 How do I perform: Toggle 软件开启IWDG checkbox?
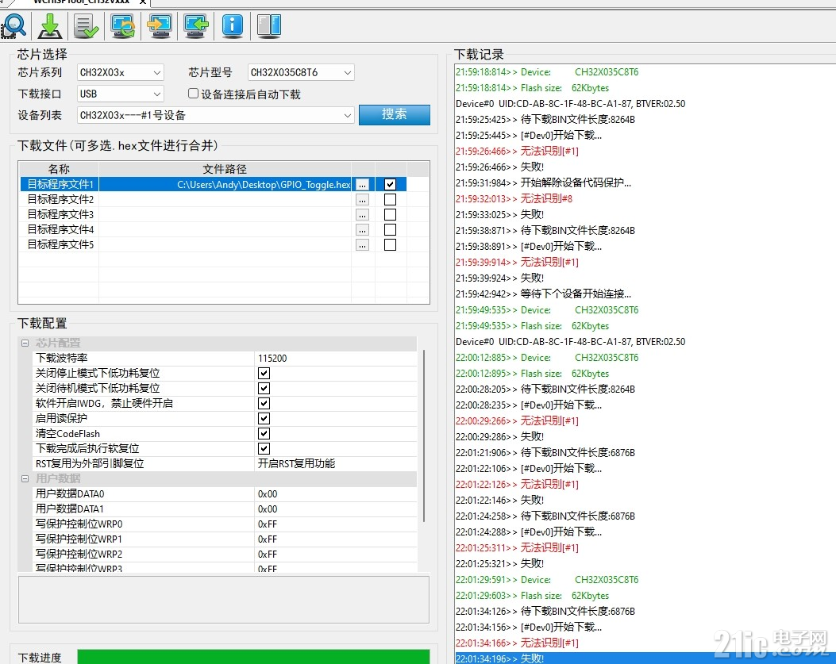(x=264, y=404)
